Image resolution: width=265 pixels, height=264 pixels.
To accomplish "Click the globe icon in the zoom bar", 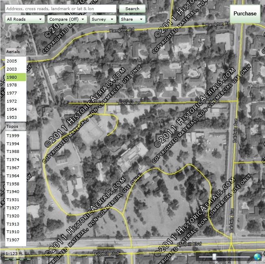I will pos(257,257).
